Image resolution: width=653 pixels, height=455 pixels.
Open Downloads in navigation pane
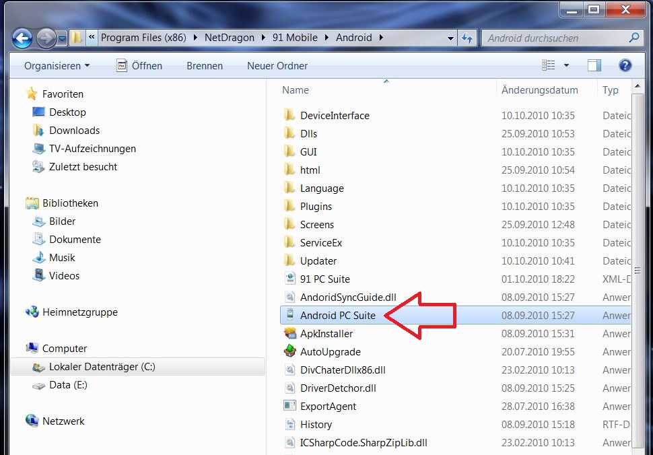(x=74, y=131)
